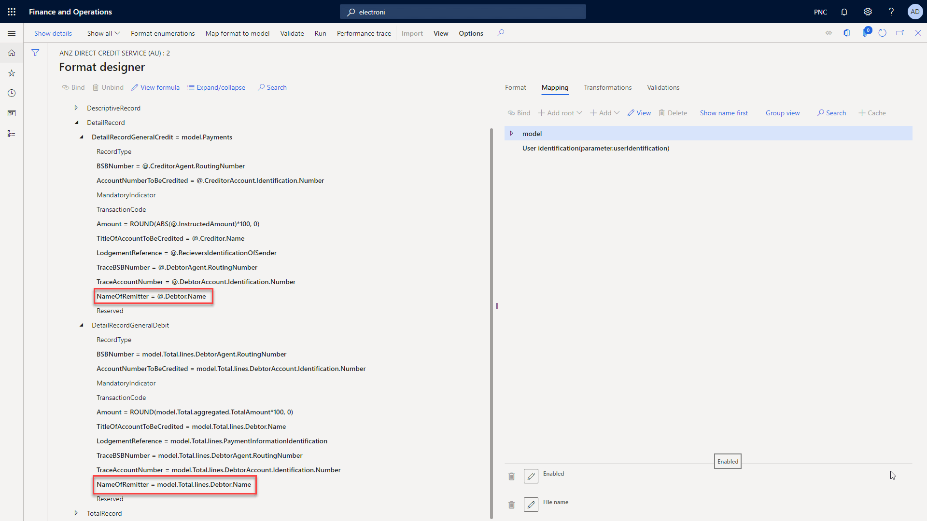Open the AD user account avatar
Image resolution: width=927 pixels, height=521 pixels.
915,12
